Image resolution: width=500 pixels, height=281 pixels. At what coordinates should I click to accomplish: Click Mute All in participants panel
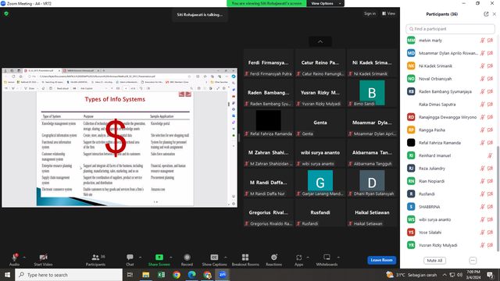(x=434, y=260)
